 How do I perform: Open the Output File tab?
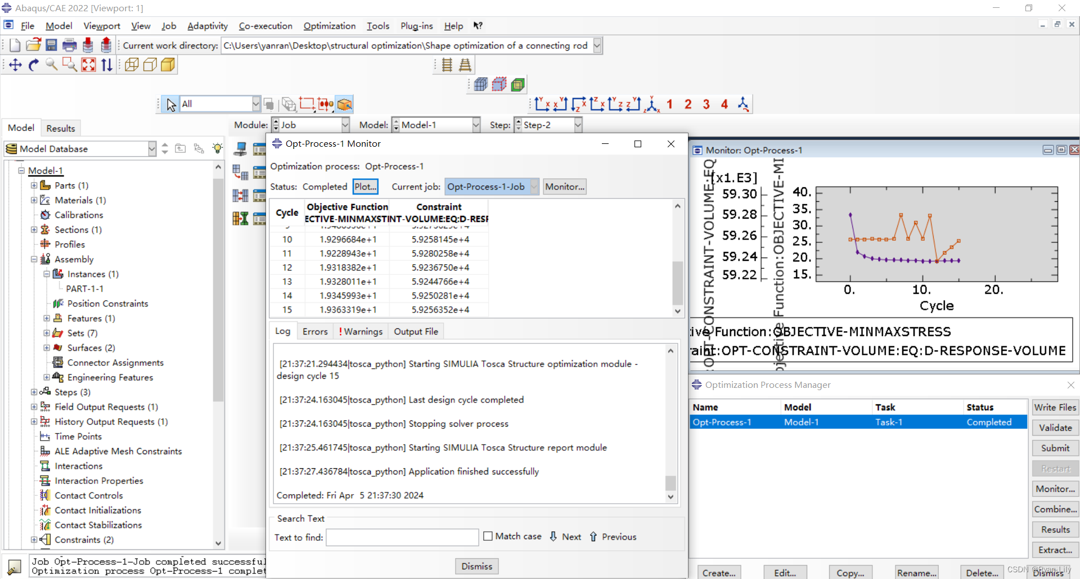416,332
